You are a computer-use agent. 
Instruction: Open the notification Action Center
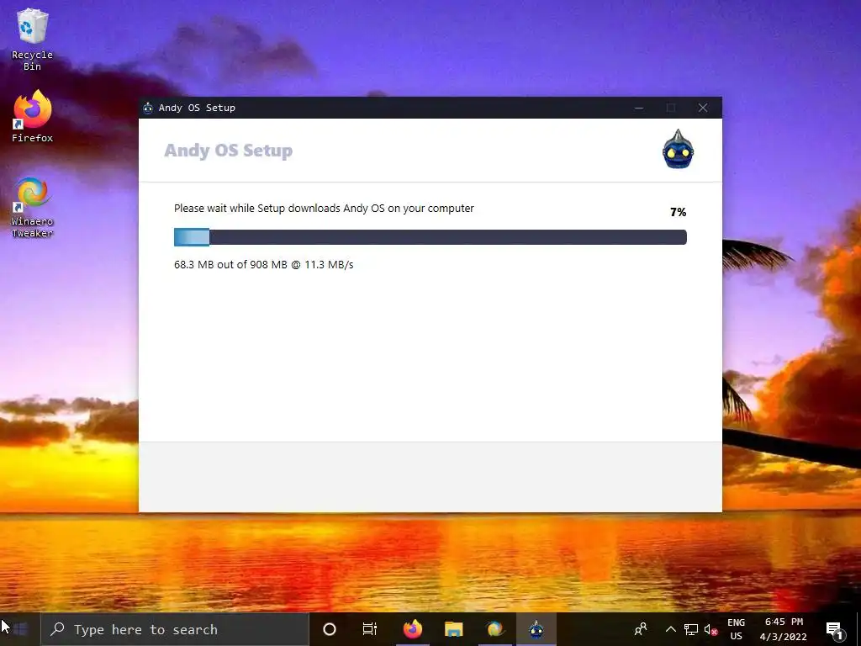pos(835,629)
